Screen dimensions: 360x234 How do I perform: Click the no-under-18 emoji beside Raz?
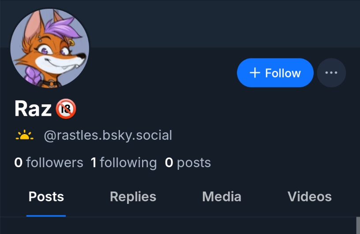(x=66, y=109)
